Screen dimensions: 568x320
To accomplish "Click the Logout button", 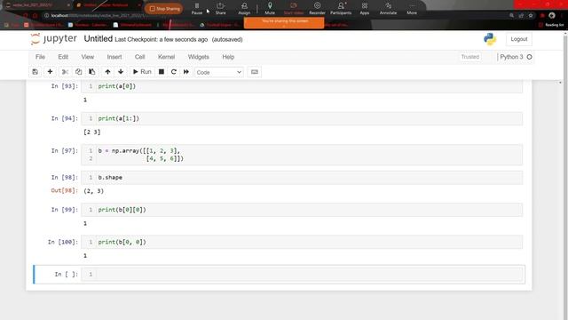I will (x=519, y=39).
